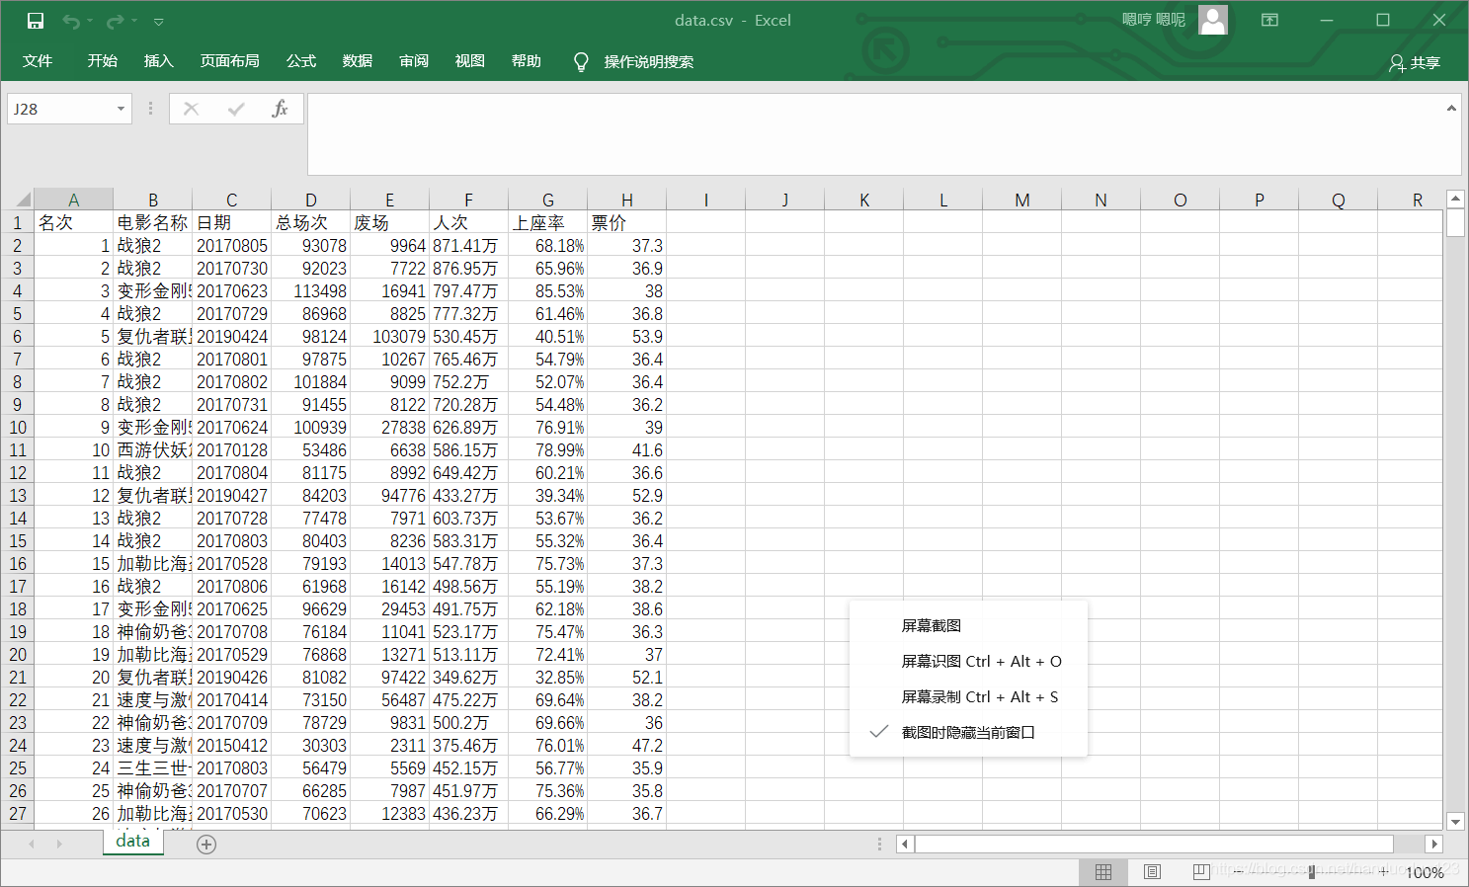Click the Insert Function fx icon

[280, 109]
